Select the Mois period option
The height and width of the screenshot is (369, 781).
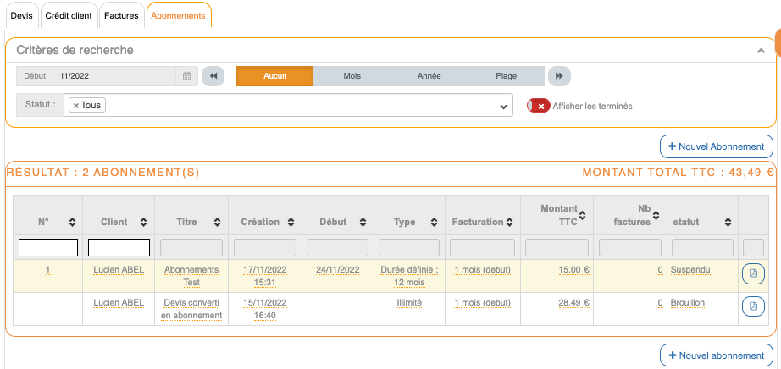[352, 76]
